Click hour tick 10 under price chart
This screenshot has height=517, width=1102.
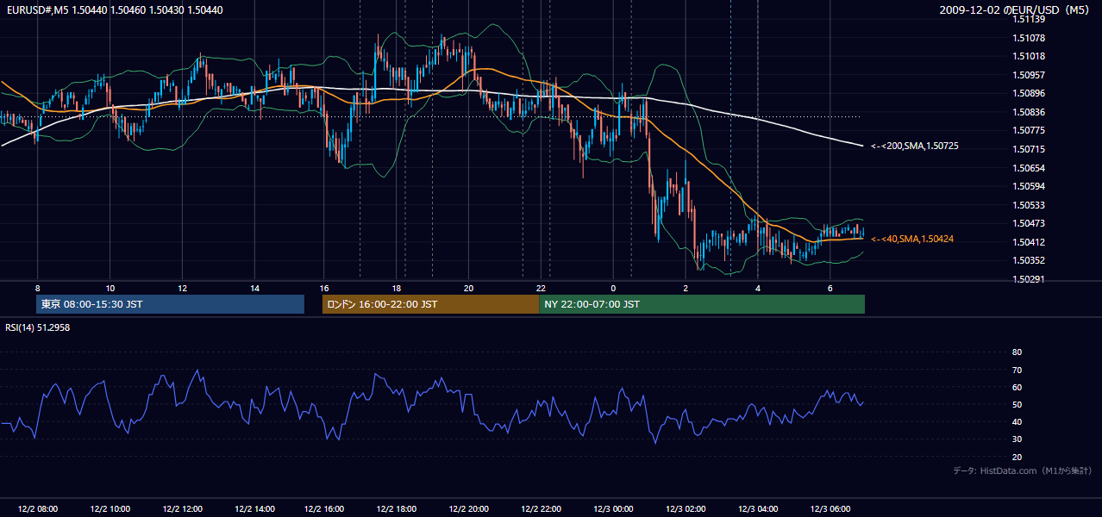click(x=110, y=288)
